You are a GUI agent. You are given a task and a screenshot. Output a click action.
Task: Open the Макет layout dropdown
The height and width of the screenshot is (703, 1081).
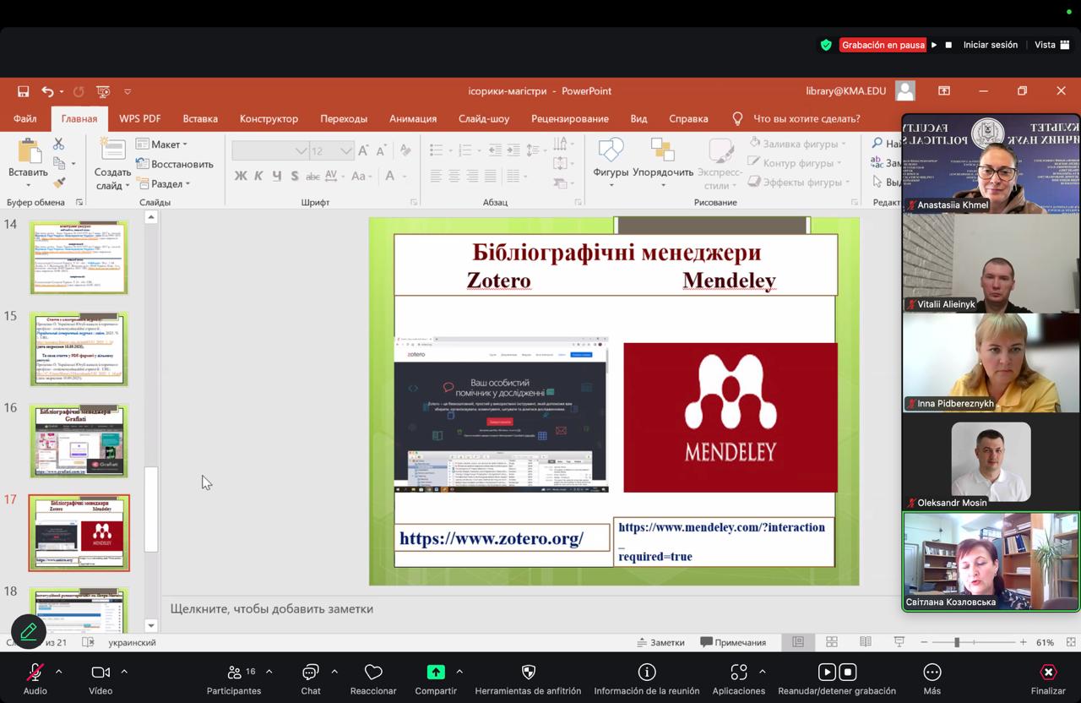[x=162, y=144]
